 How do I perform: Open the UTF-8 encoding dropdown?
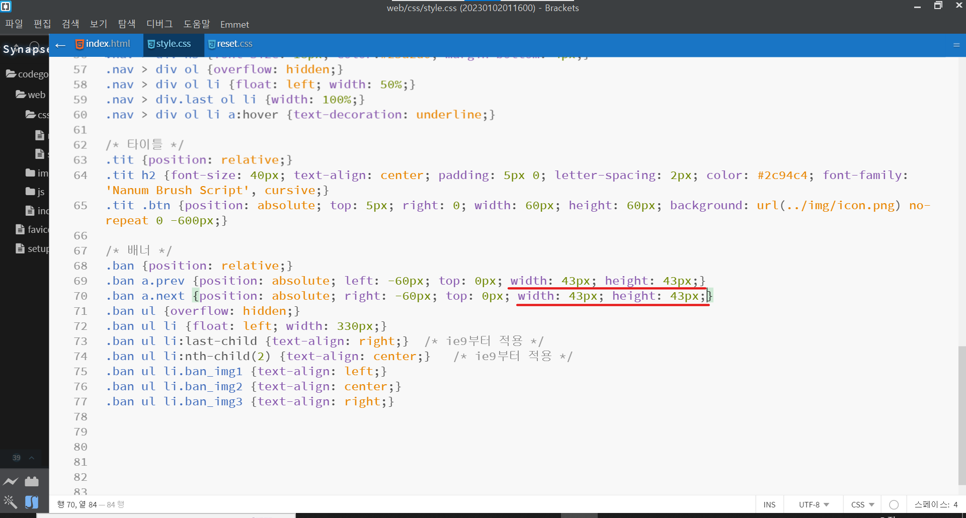pos(814,504)
